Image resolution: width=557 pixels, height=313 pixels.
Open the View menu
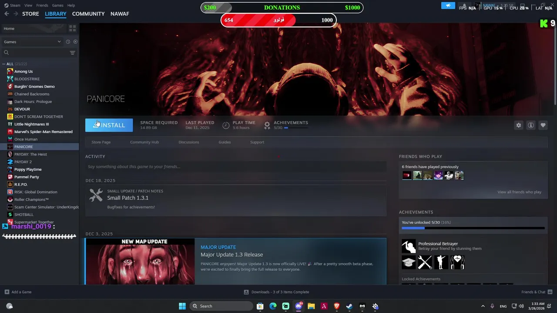(x=28, y=5)
